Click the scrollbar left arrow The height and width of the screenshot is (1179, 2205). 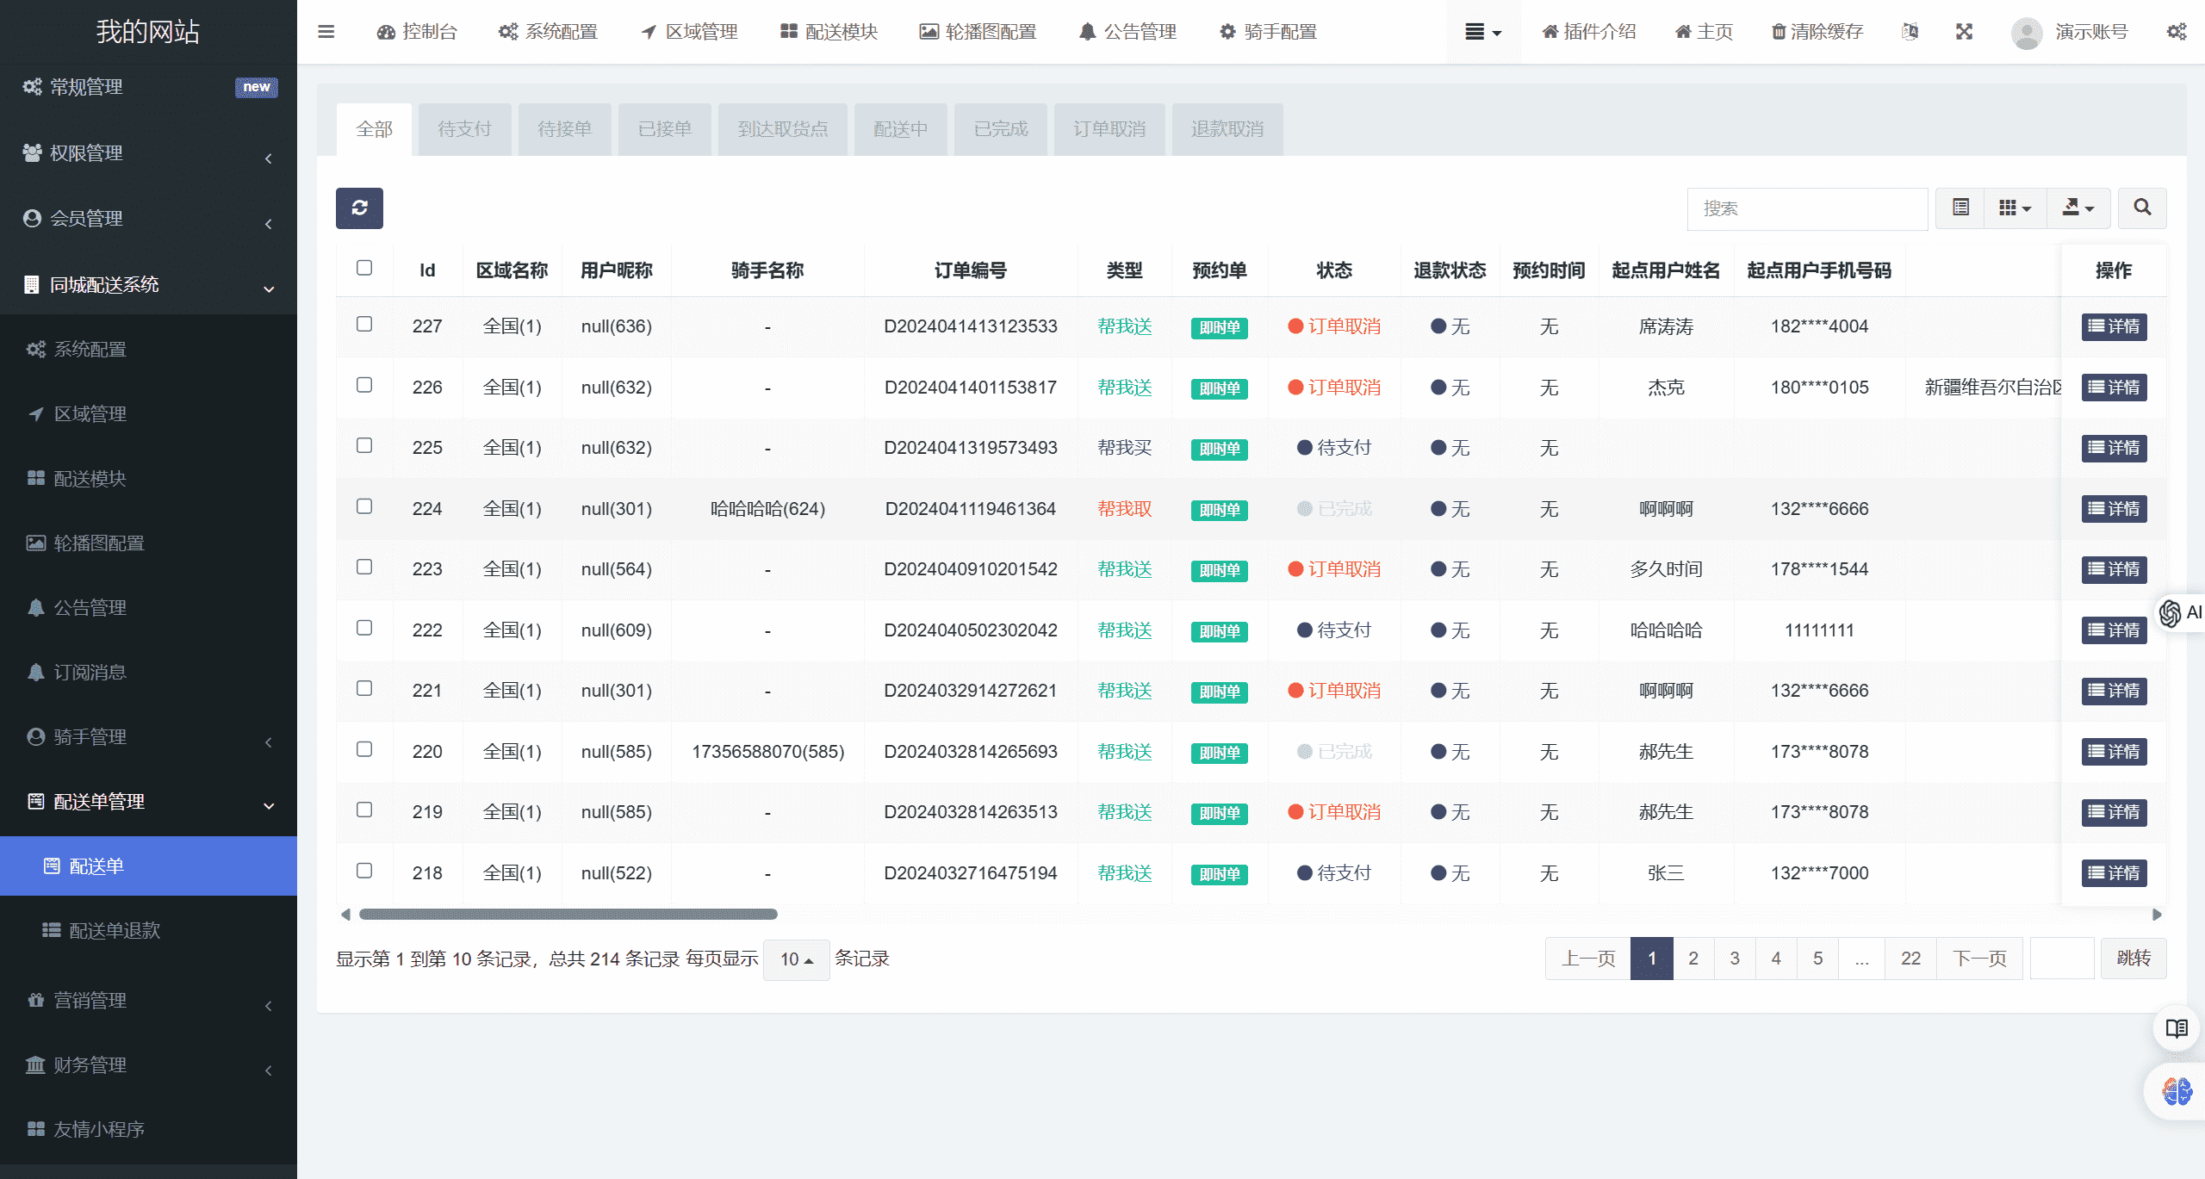345,915
